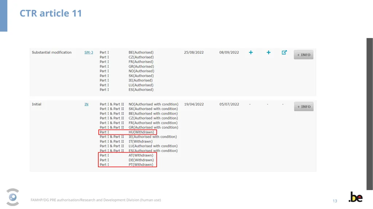Select GR(Authorised with condition) entry

(153, 127)
